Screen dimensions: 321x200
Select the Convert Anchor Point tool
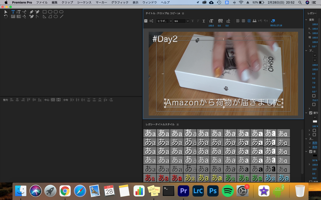37,17
